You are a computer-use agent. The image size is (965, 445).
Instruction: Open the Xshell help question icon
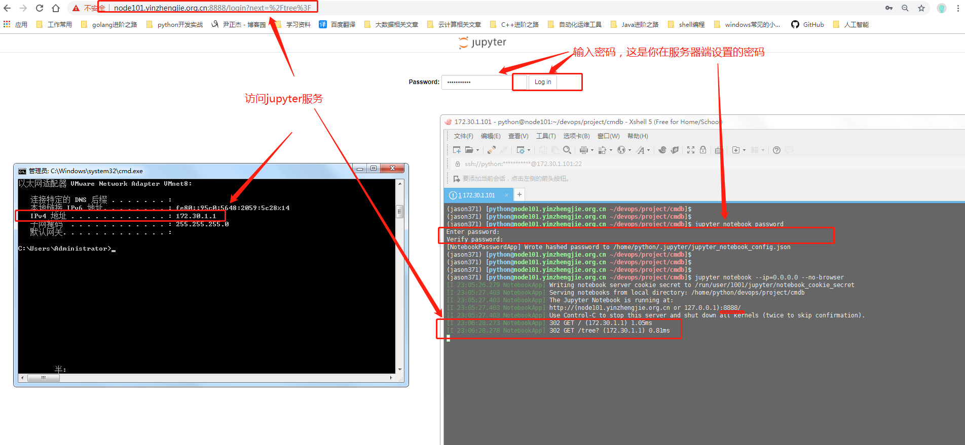tap(776, 150)
